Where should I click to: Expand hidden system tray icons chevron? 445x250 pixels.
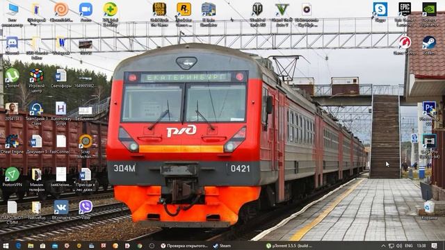point(383,246)
